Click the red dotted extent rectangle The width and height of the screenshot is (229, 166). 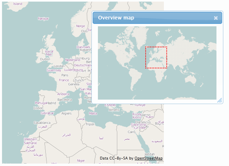click(x=156, y=57)
